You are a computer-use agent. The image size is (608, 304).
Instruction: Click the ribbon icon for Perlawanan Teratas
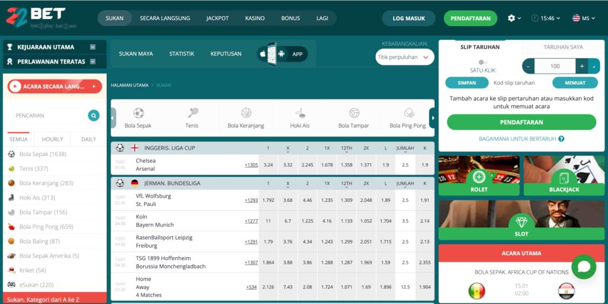tap(10, 62)
